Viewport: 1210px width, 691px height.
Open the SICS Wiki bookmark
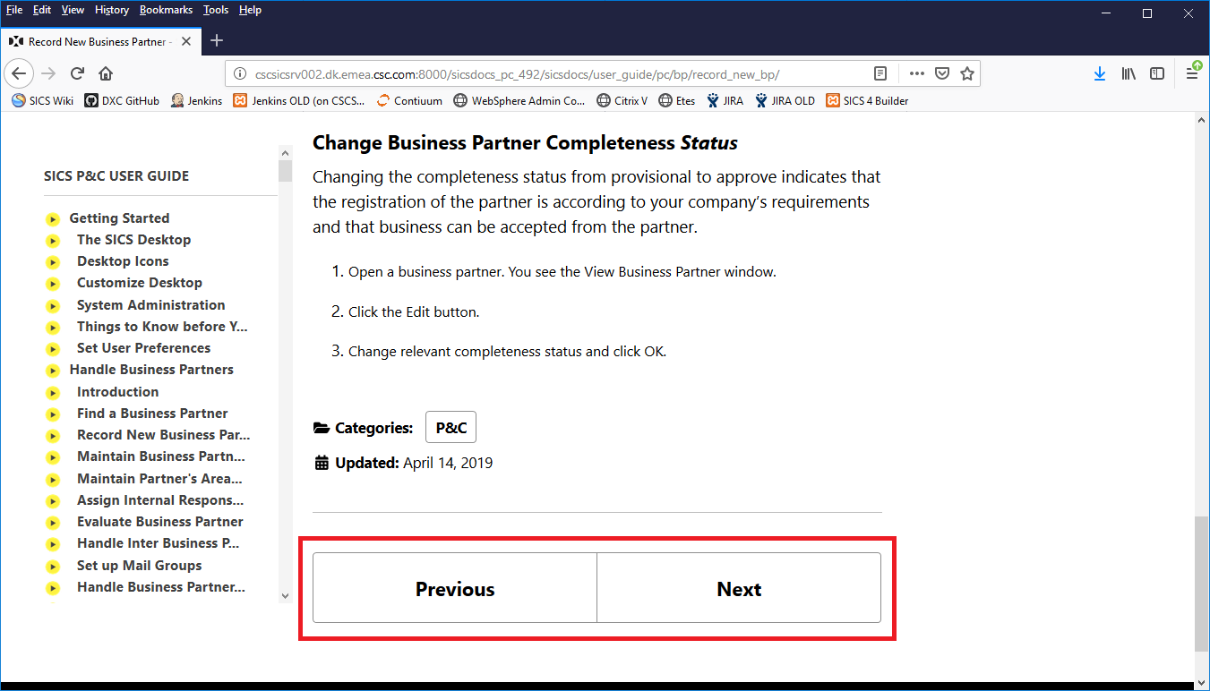click(x=41, y=100)
